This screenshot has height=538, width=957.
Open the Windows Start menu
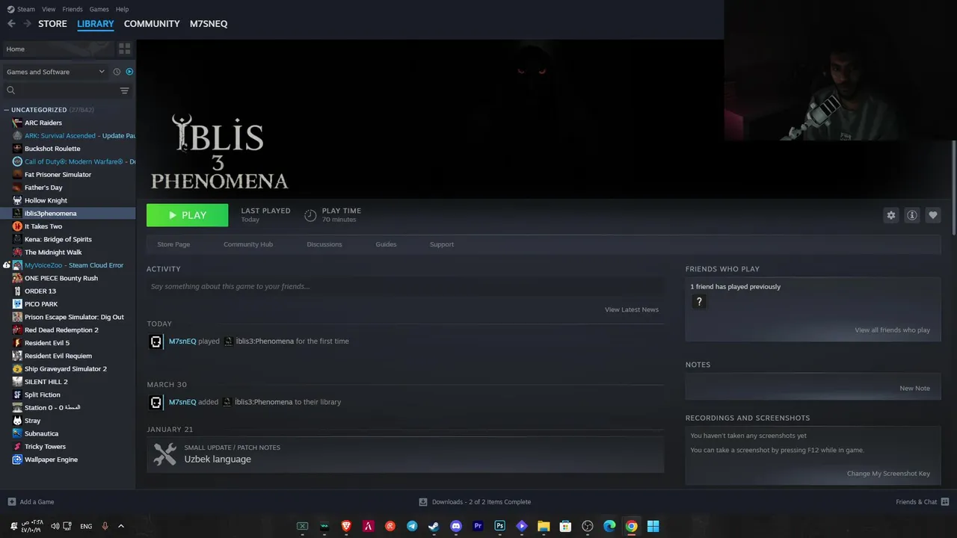653,526
